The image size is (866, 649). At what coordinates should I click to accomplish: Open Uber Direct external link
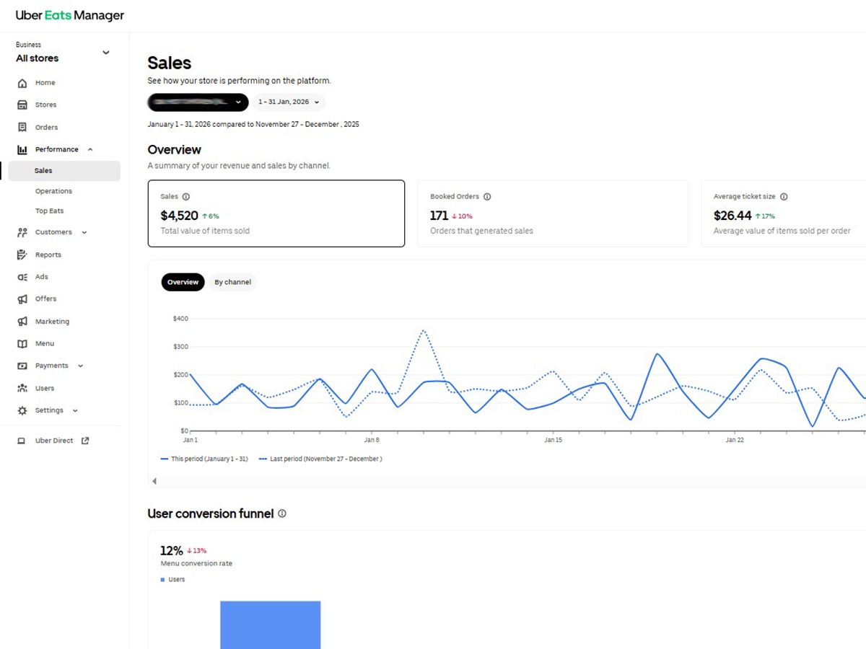click(x=54, y=441)
